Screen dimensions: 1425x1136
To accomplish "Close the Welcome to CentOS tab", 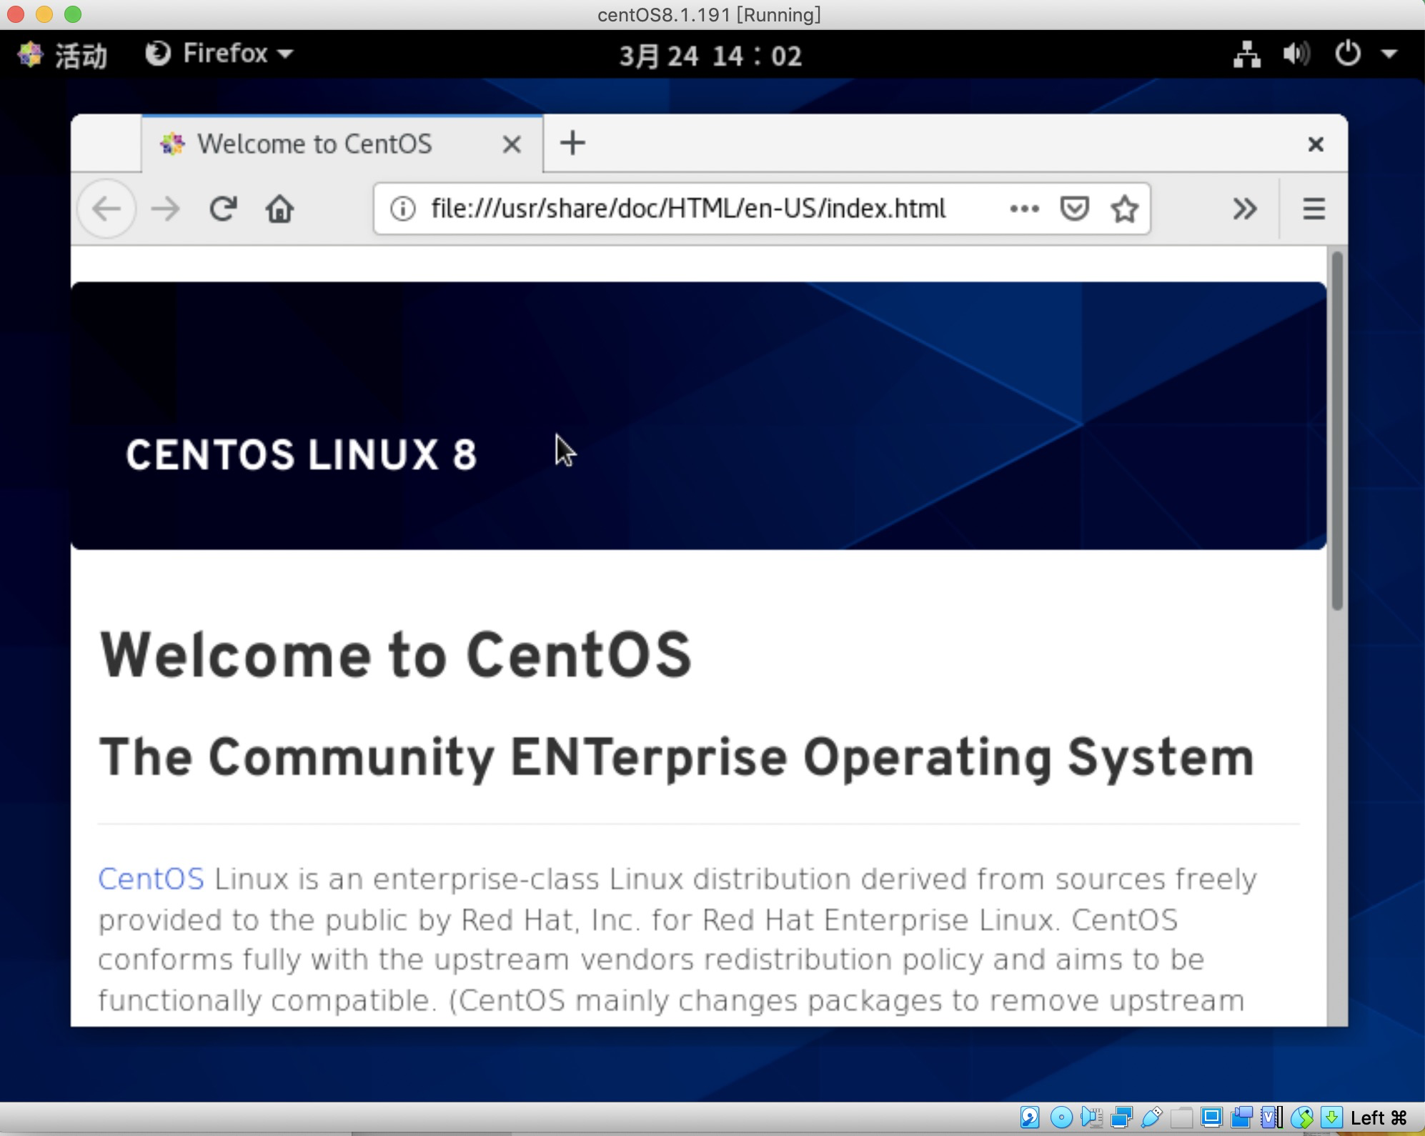I will (x=512, y=144).
